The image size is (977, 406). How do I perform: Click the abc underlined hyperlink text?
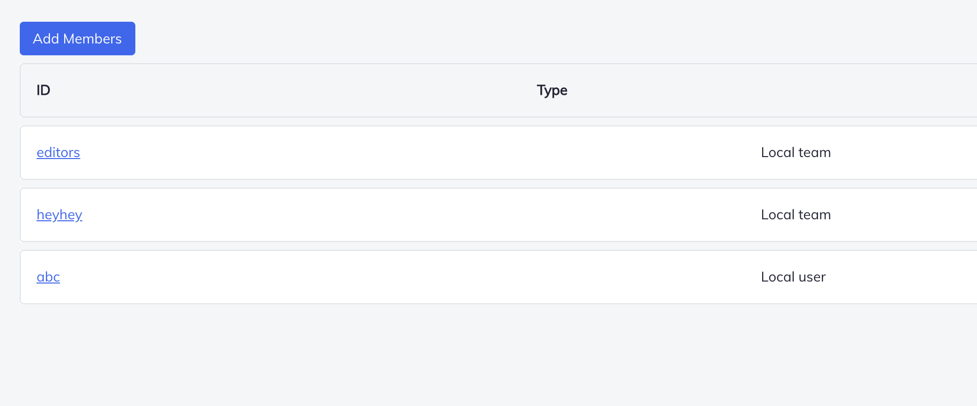point(47,277)
